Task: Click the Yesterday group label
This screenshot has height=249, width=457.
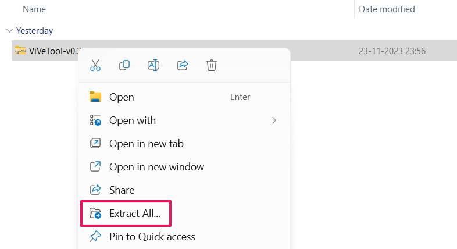Action: point(35,31)
